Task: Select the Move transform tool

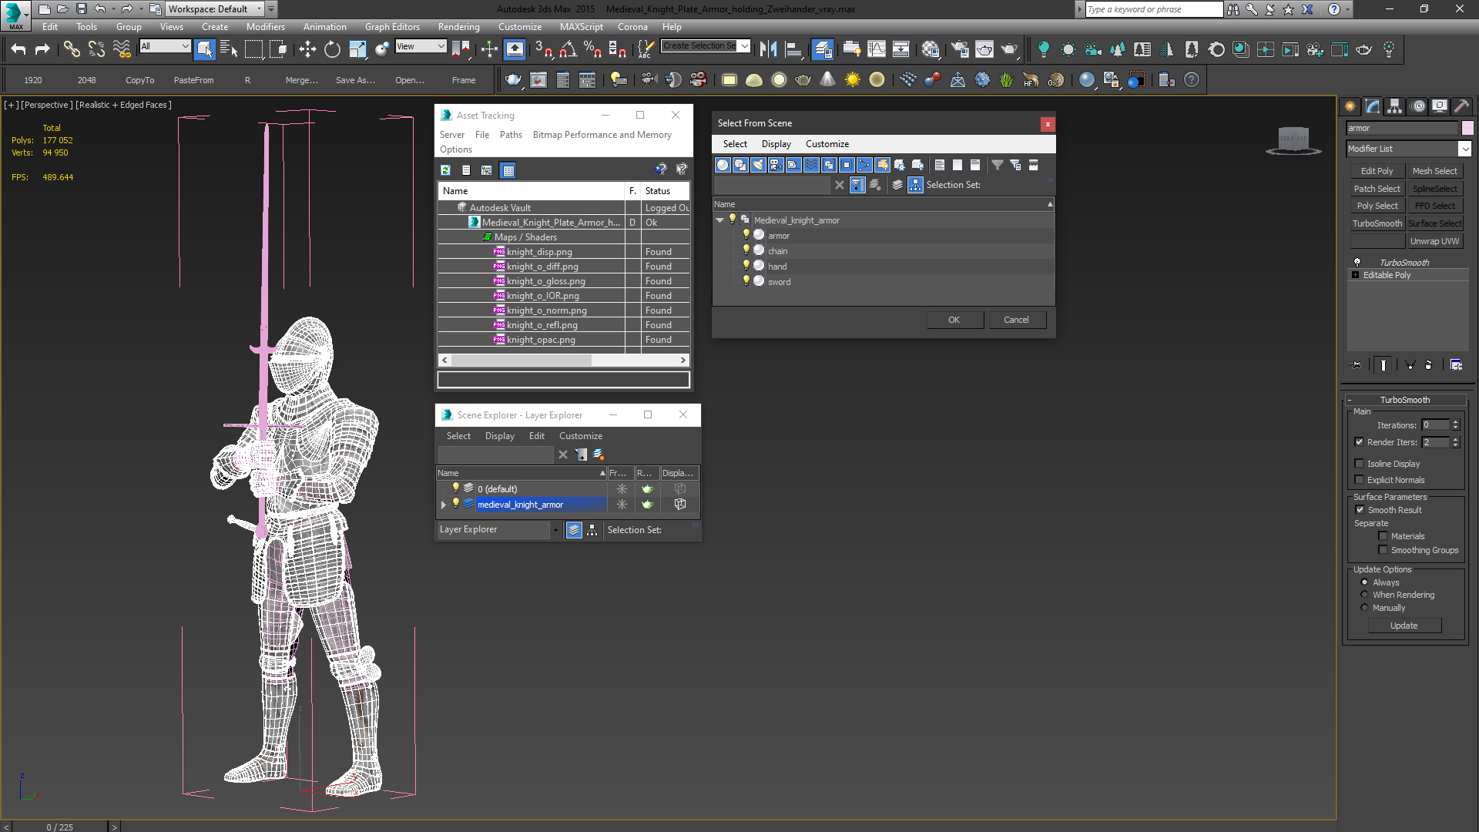Action: click(x=307, y=49)
